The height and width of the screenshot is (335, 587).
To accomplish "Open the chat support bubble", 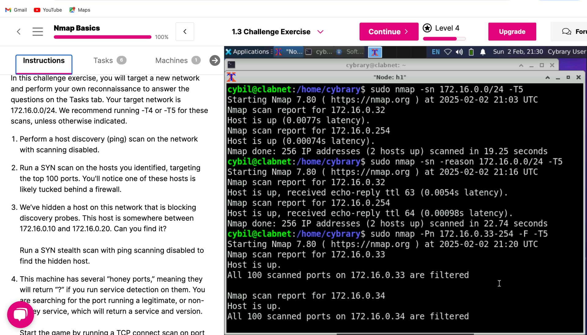I will (x=20, y=315).
